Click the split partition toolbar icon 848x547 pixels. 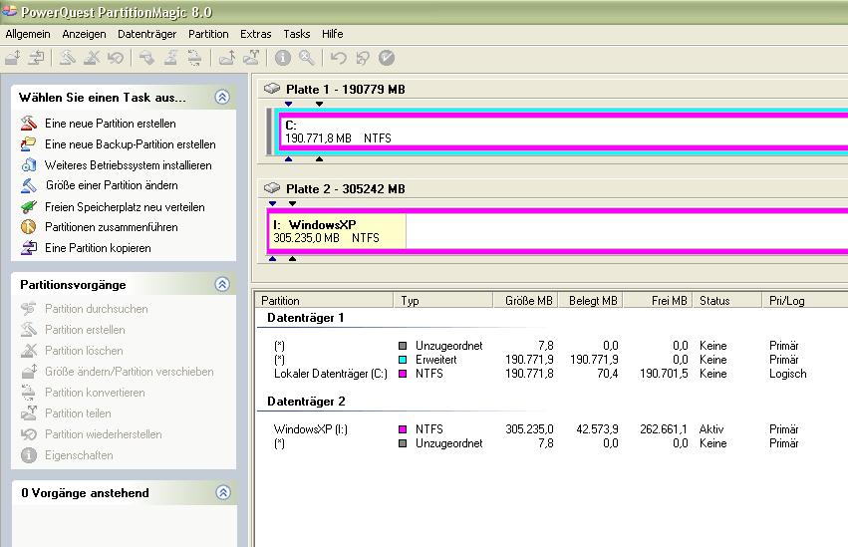[x=251, y=58]
